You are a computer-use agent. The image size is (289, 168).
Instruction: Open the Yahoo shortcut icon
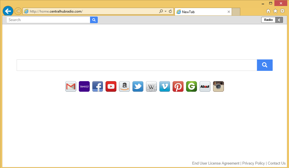pos(84,87)
